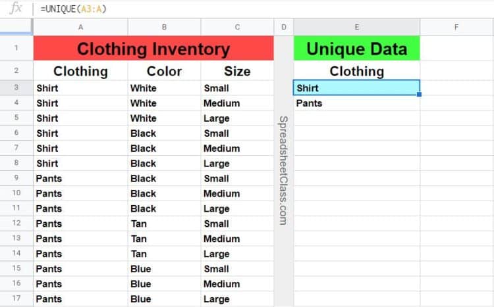Select column B header
The height and width of the screenshot is (307, 494).
164,27
